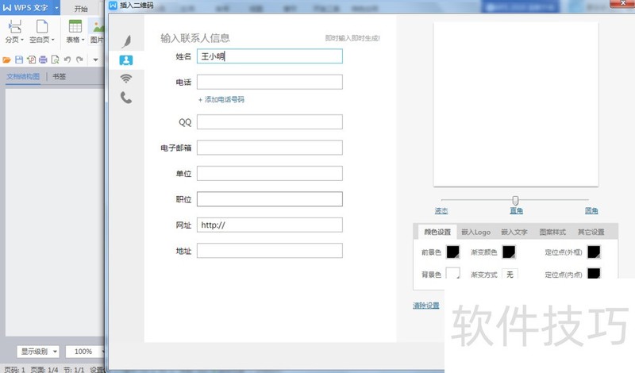Click the corner roundness slider handle
The image size is (635, 373).
pyautogui.click(x=515, y=200)
